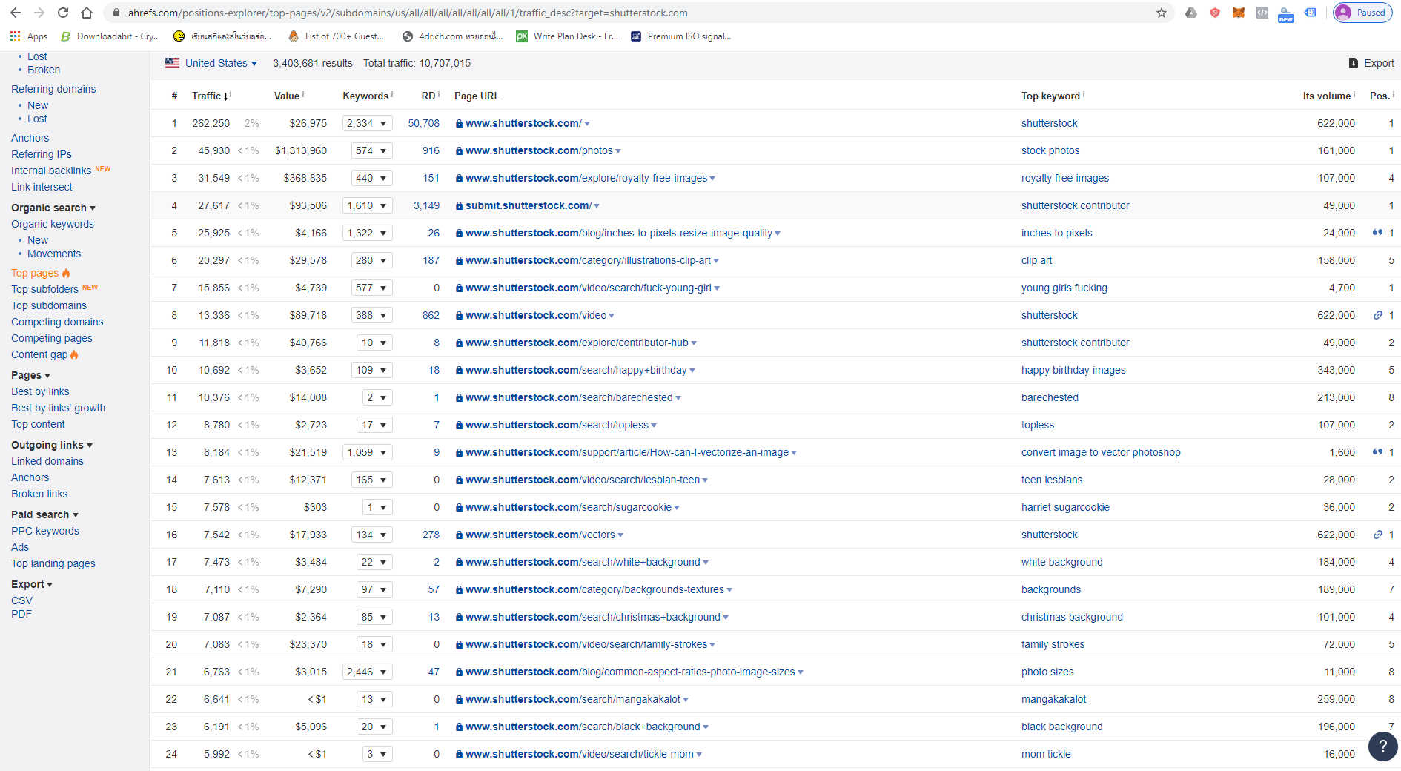1401x771 pixels.
Task: Collapse the Pages sidebar section
Action: (30, 375)
